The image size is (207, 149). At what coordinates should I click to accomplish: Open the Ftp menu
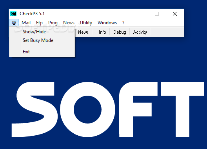(x=39, y=23)
